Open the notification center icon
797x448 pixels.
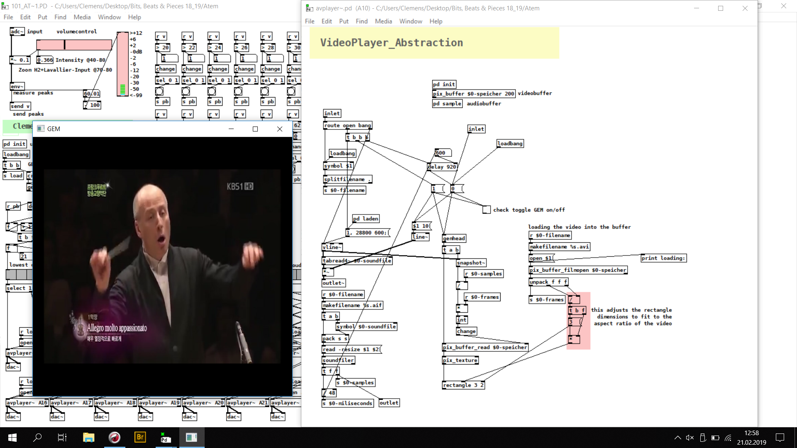(x=780, y=438)
